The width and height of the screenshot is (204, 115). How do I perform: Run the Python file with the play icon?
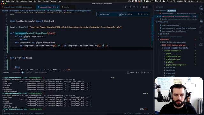[x=125, y=7]
